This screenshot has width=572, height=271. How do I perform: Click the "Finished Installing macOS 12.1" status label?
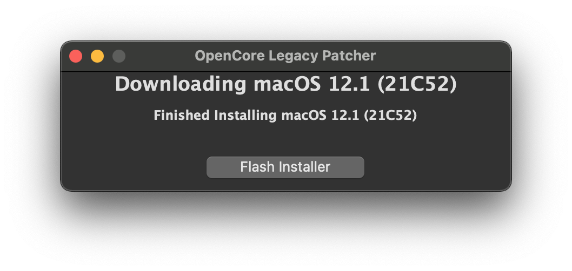click(x=285, y=116)
